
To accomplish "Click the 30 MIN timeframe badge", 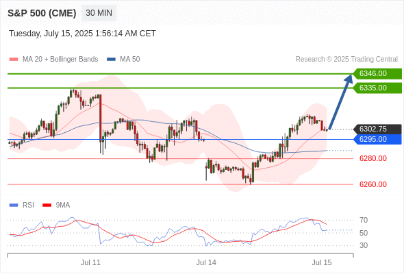I will pos(99,13).
